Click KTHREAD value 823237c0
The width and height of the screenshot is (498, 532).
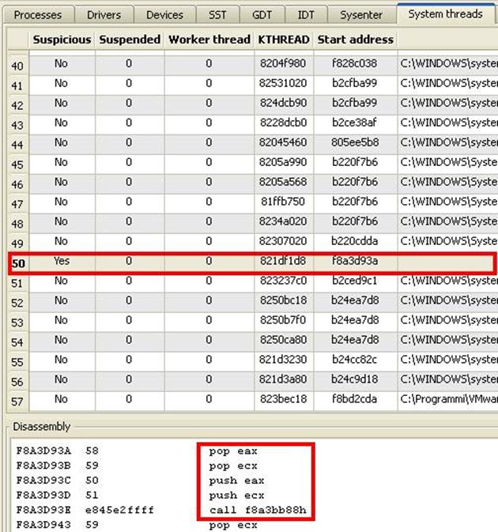point(283,281)
